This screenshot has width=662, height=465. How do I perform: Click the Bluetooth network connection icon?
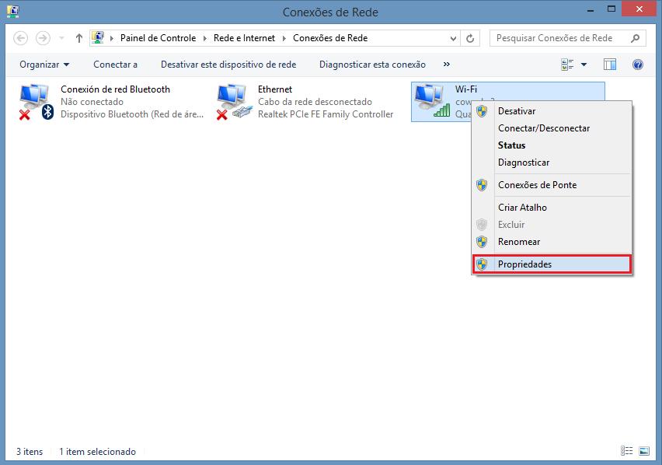37,102
